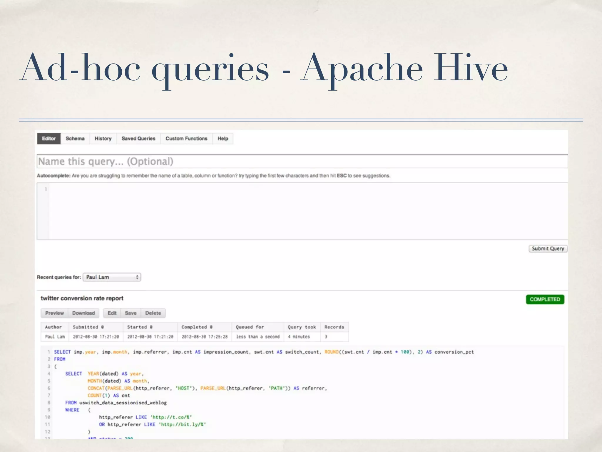Click 'twitter conversion rate report' title

[82, 298]
